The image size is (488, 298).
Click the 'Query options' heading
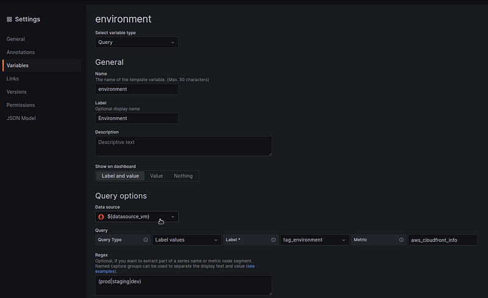coord(121,196)
